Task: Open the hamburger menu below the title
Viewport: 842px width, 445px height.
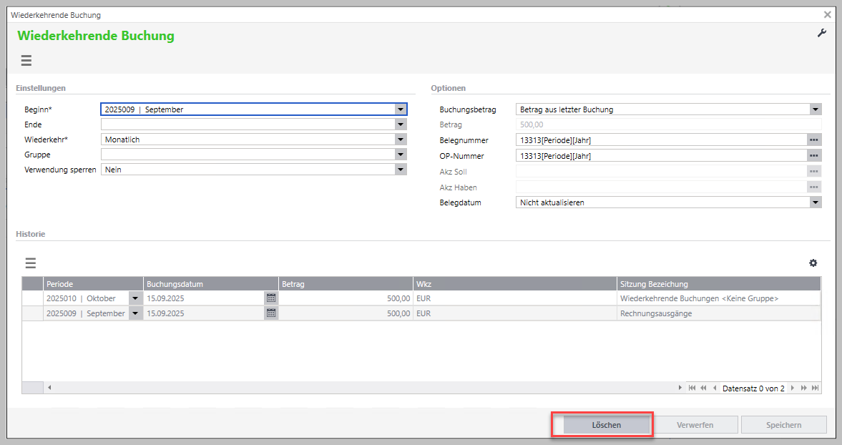Action: 26,61
